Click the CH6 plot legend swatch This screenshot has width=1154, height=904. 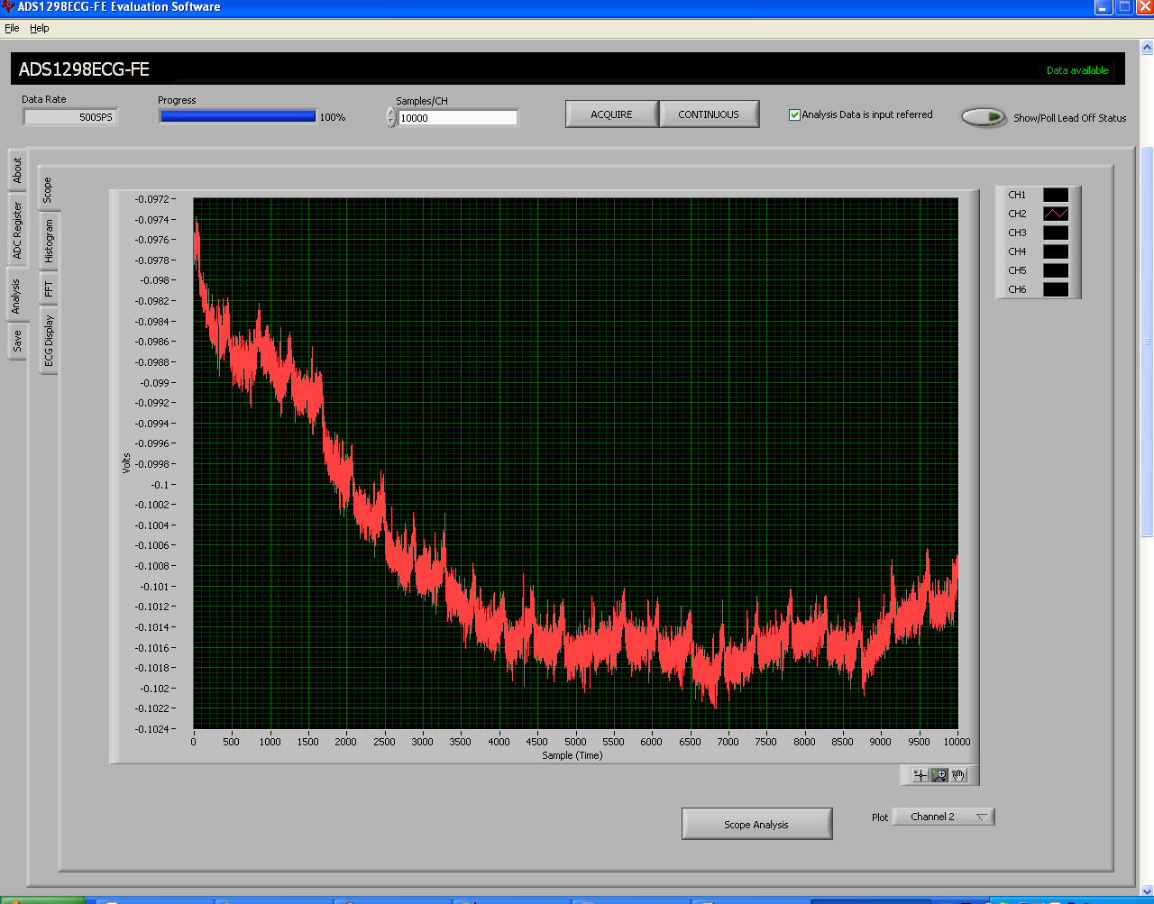coord(1056,289)
